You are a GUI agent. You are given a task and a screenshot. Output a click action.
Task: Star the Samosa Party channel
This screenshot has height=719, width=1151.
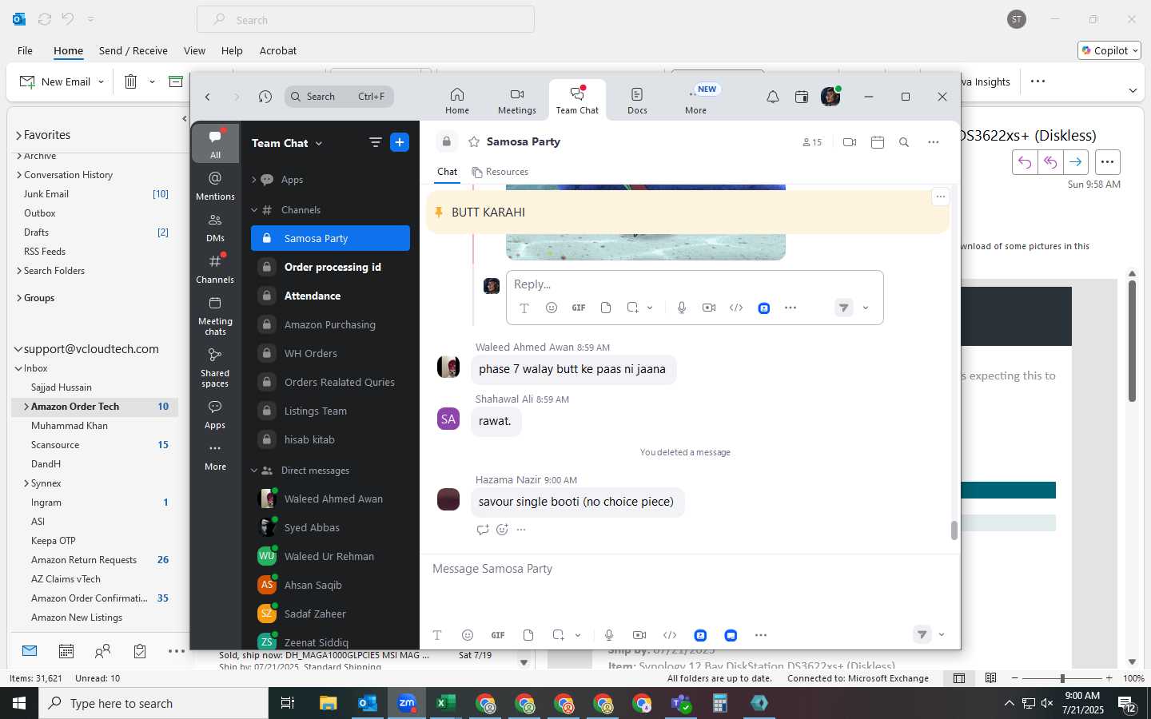(474, 141)
